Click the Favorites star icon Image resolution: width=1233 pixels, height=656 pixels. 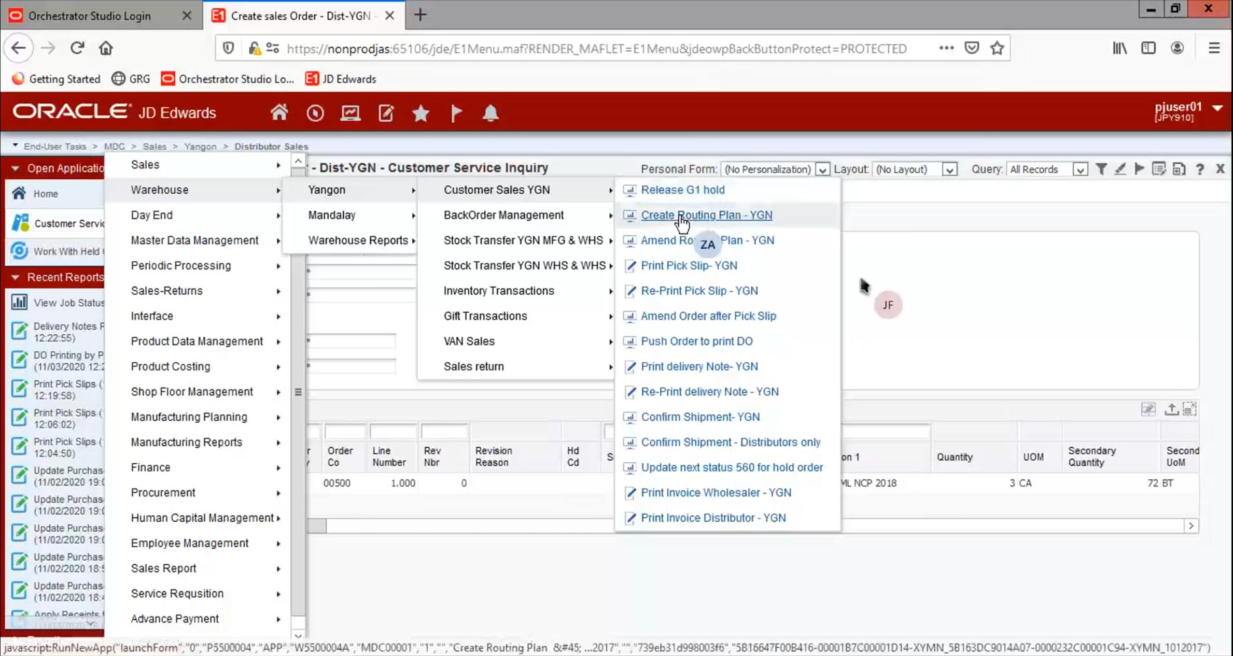click(x=421, y=112)
